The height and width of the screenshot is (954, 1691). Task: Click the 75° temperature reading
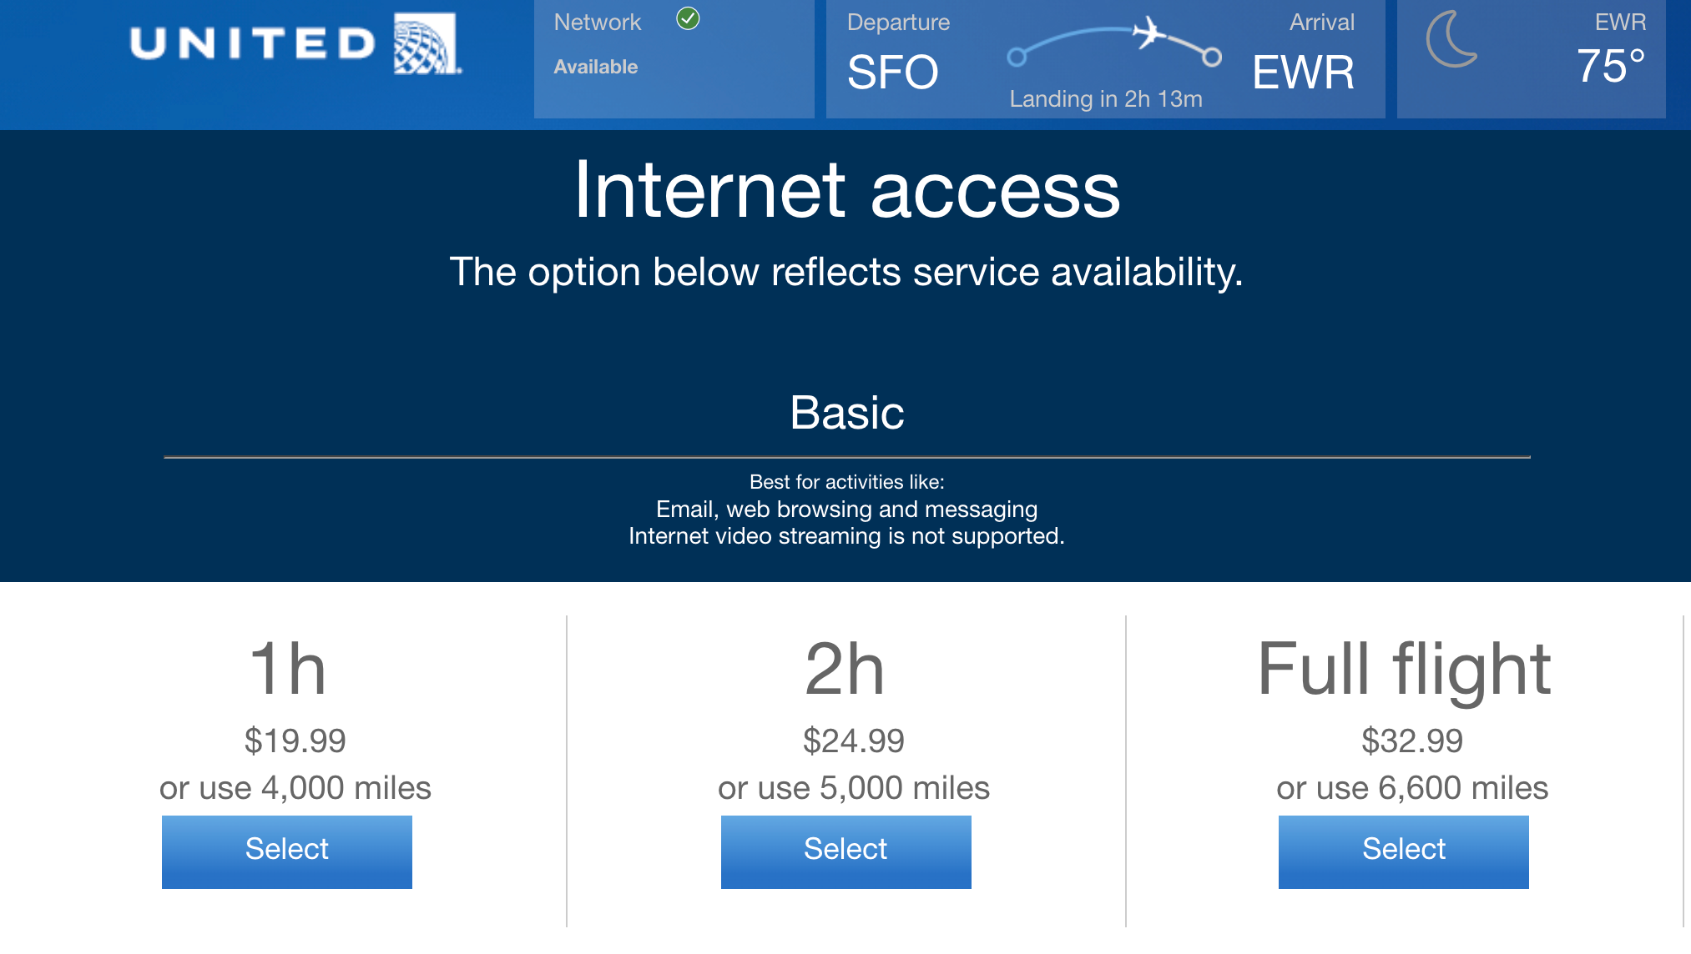point(1610,67)
